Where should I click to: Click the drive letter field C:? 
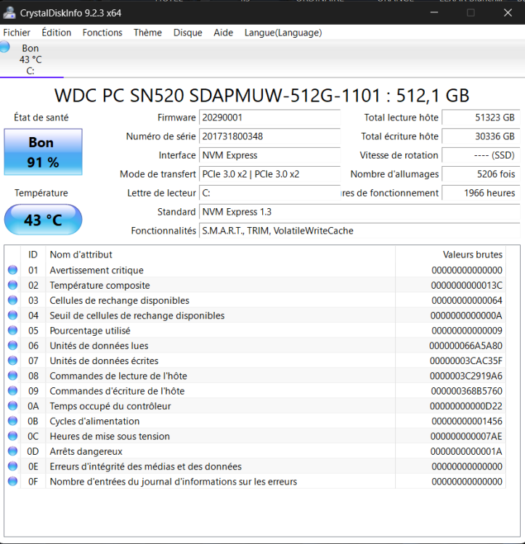click(269, 193)
